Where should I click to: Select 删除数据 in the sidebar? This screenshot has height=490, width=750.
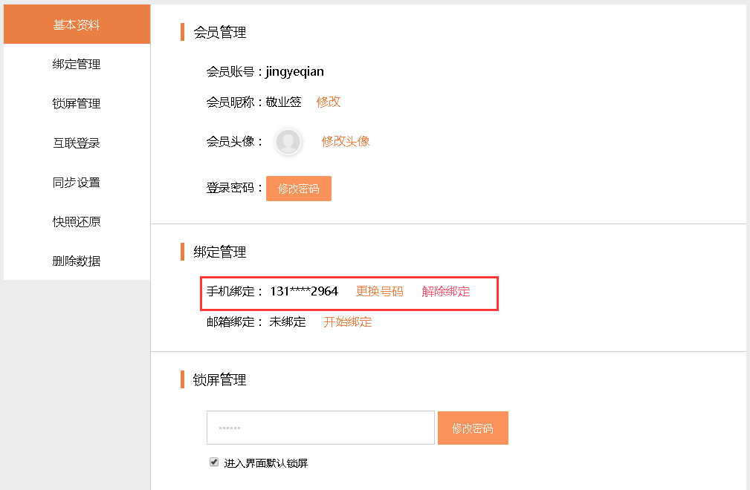point(77,261)
